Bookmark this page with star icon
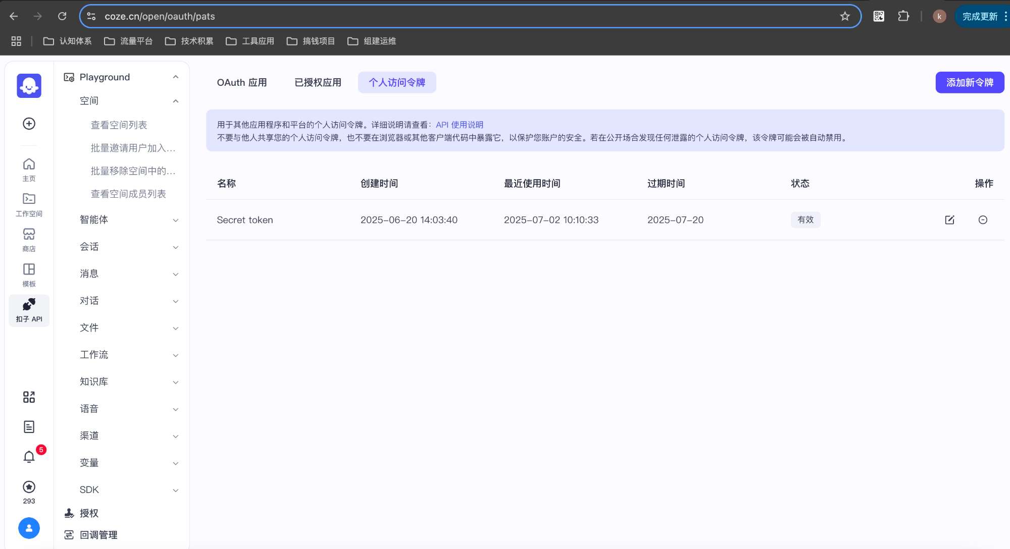 coord(845,16)
